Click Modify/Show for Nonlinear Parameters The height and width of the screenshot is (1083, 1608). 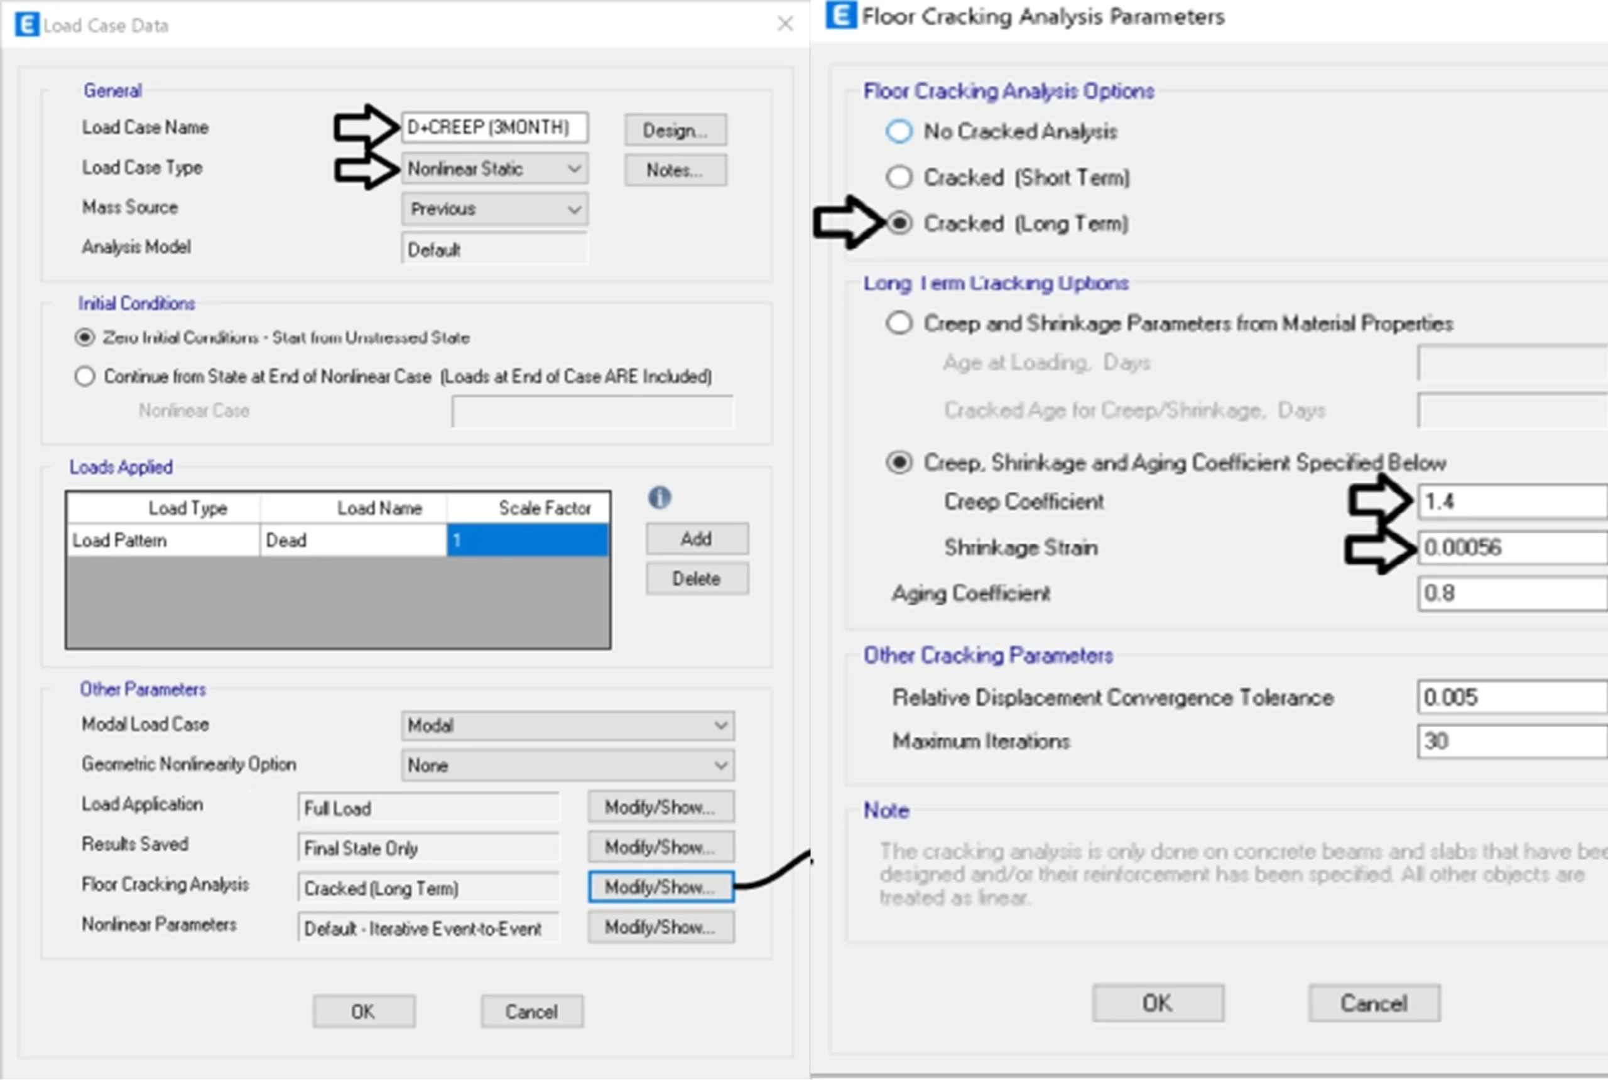[660, 927]
